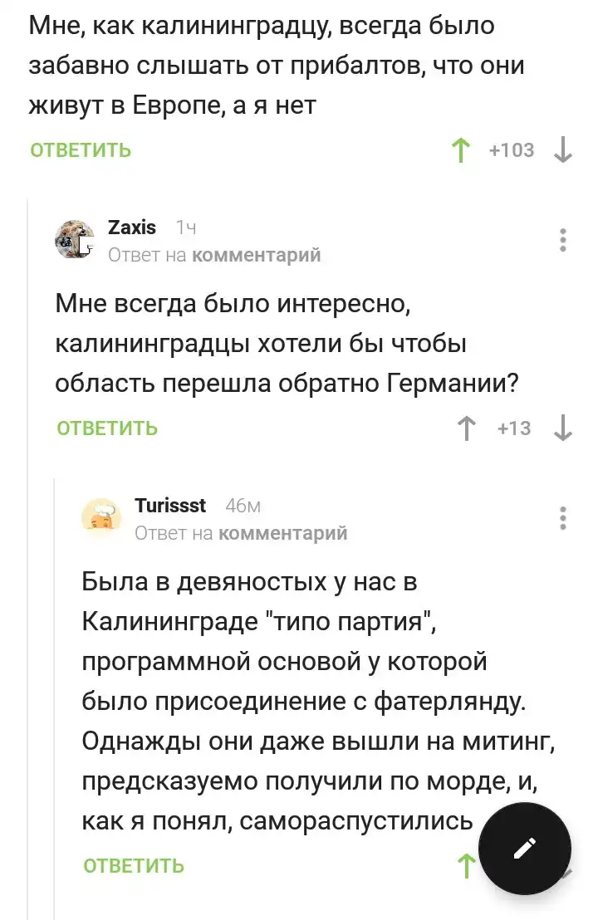This screenshot has width=598, height=920.
Task: Downvote the comment by Zaxis
Action: [563, 428]
